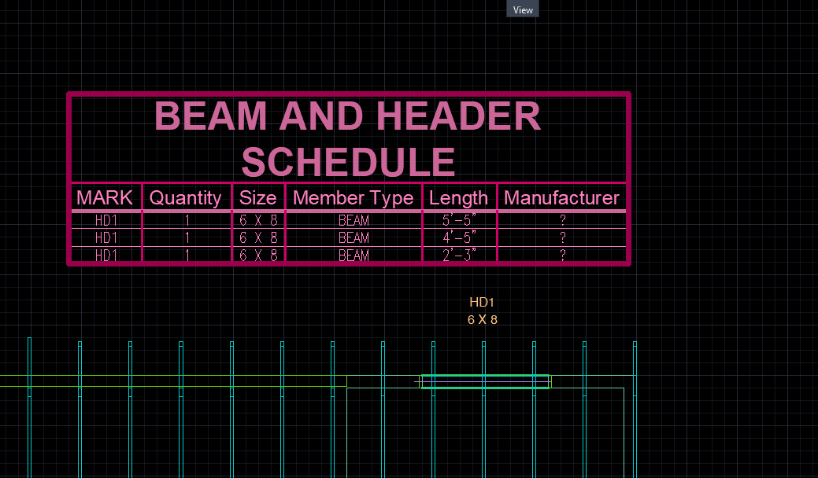Viewport: 818px width, 478px height.
Task: Click the Member Type column header
Action: pyautogui.click(x=353, y=197)
